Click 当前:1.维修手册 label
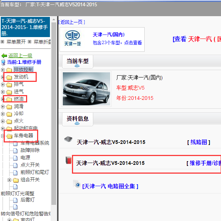 (24, 62)
